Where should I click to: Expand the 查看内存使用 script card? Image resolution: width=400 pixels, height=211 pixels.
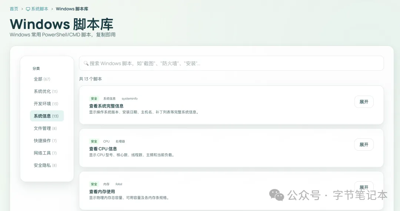364,187
